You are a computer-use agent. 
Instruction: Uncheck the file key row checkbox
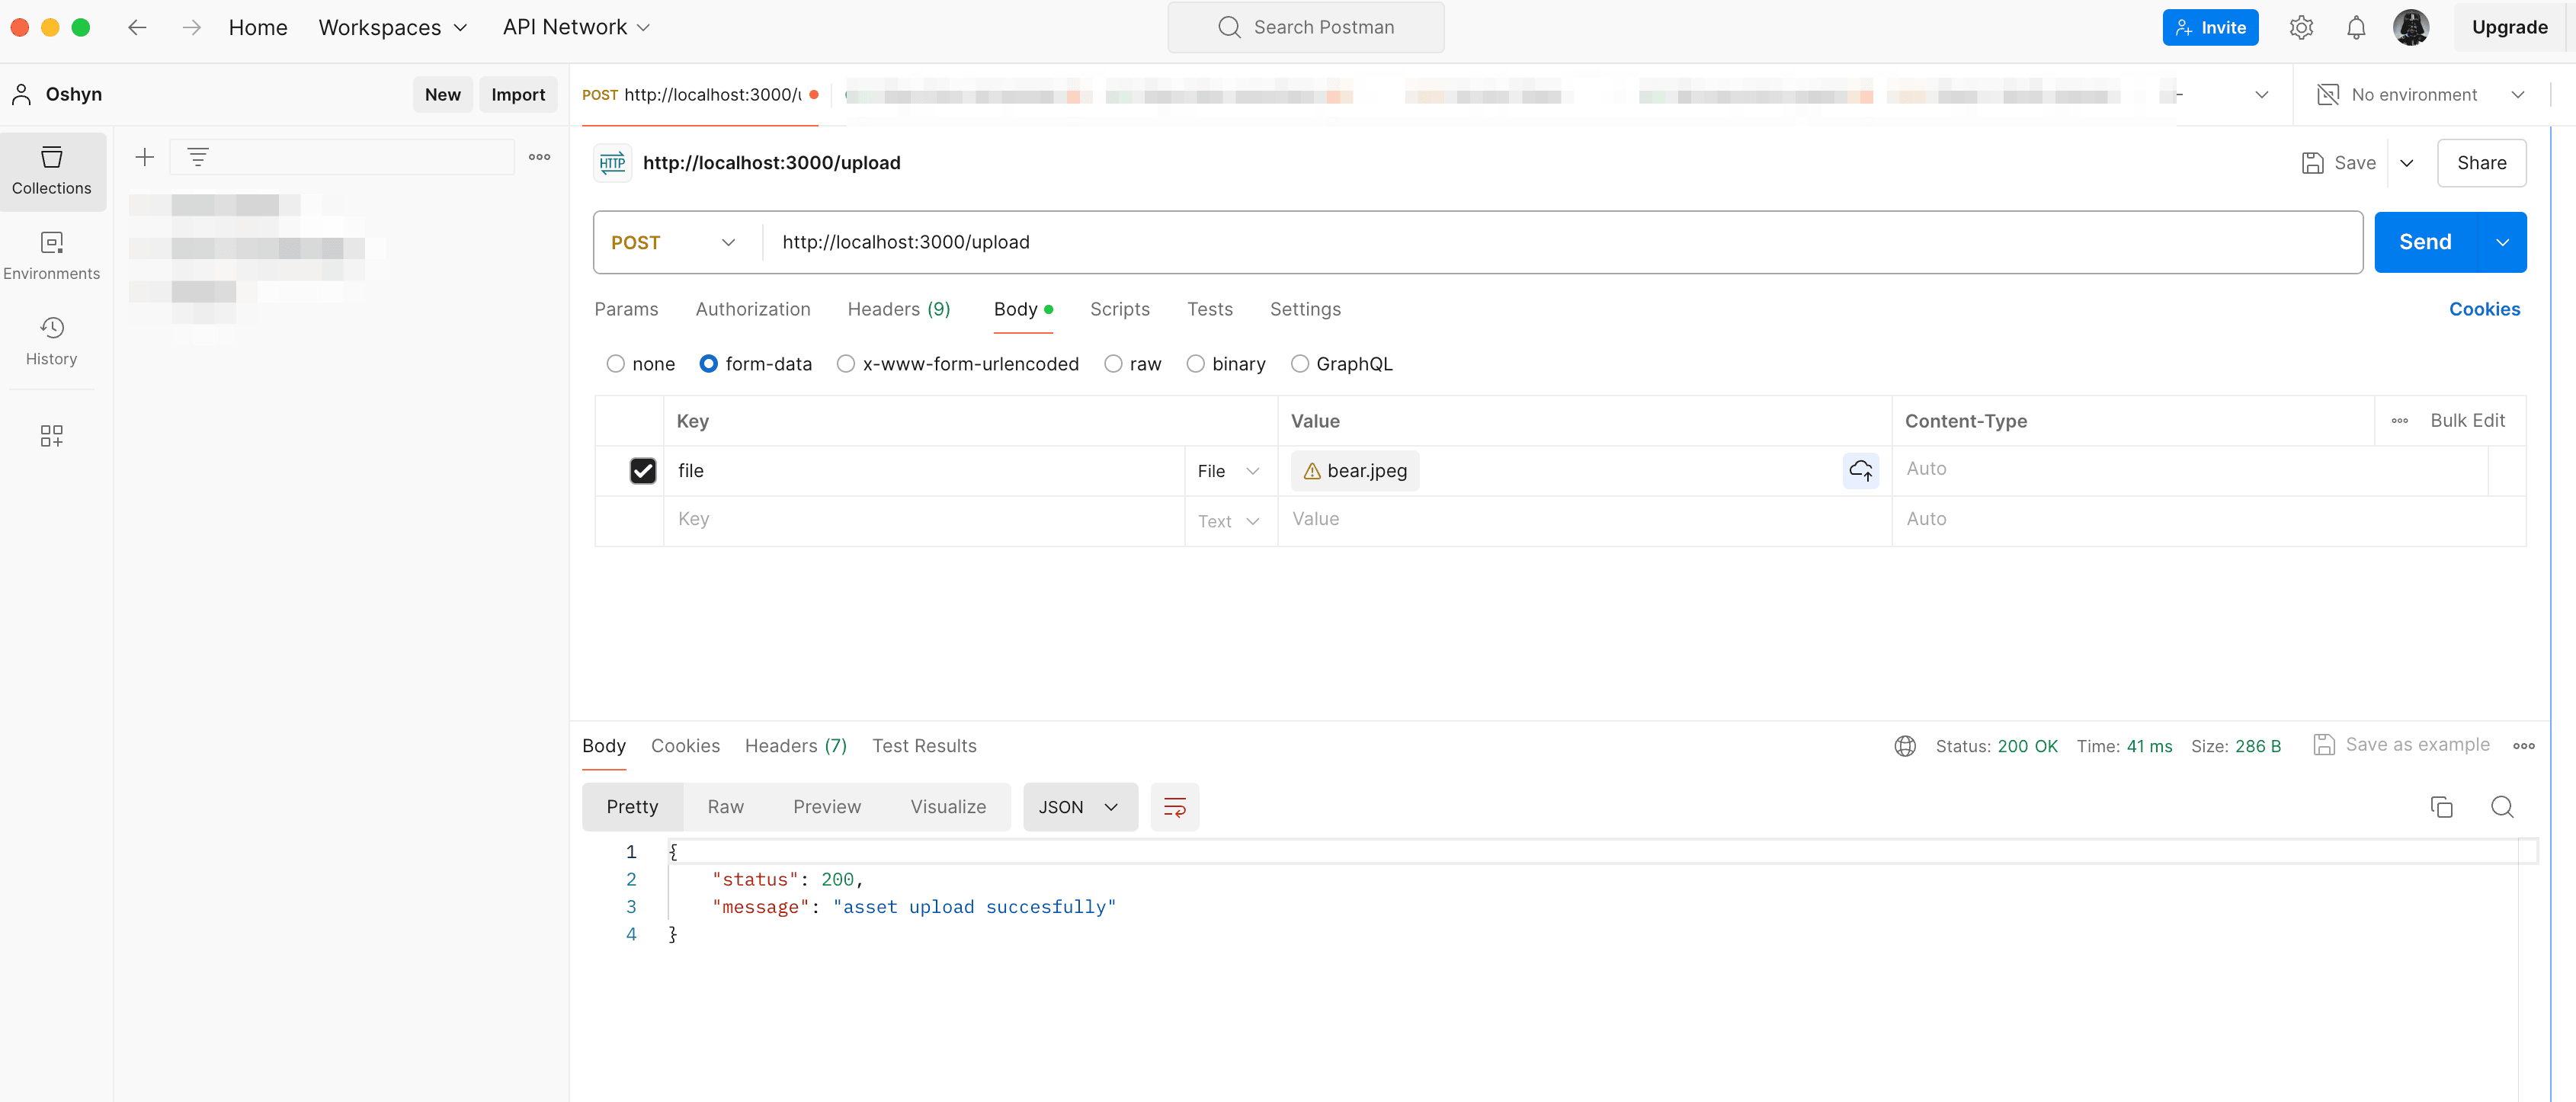click(643, 470)
